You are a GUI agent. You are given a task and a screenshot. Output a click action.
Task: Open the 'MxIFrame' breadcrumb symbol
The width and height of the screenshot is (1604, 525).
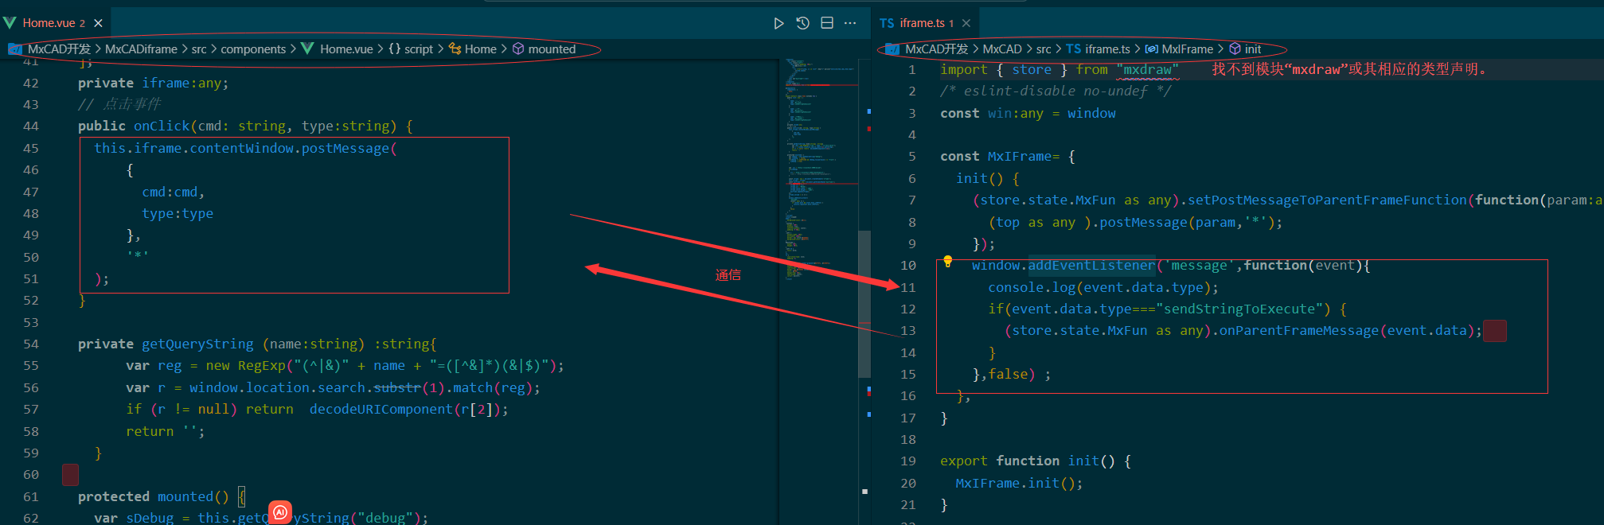point(1187,49)
